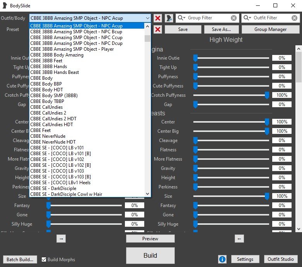302x267 pixels.
Task: Click the right arrow copy button
Action: (61, 239)
